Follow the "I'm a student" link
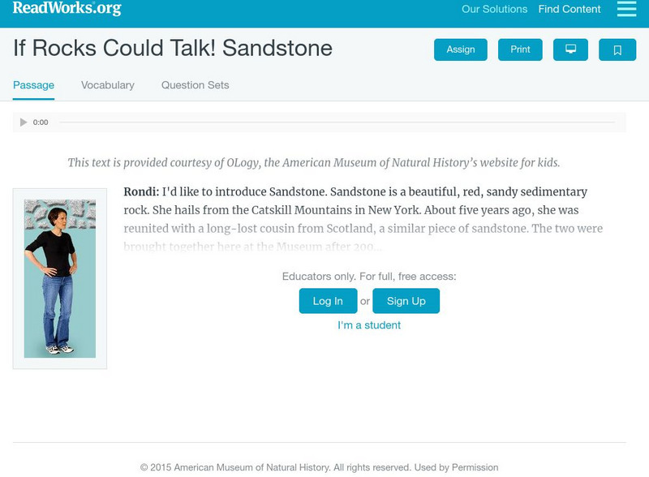The width and height of the screenshot is (649, 477). point(369,325)
